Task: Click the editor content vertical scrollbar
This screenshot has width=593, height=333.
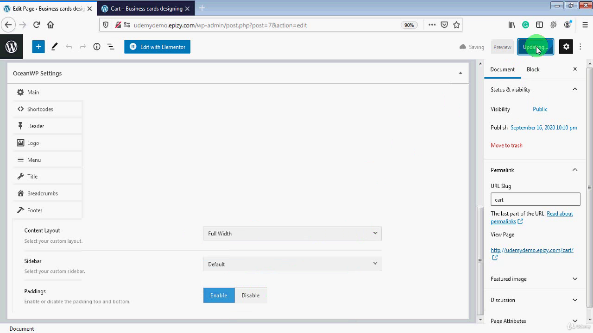Action: point(479,261)
